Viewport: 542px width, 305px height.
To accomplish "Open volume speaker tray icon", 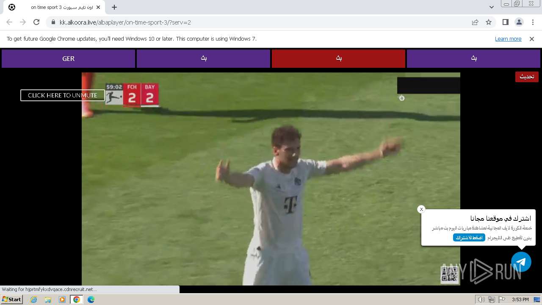I will (481, 299).
